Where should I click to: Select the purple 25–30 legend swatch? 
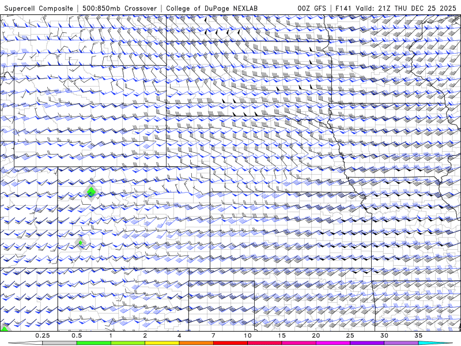coord(367,343)
